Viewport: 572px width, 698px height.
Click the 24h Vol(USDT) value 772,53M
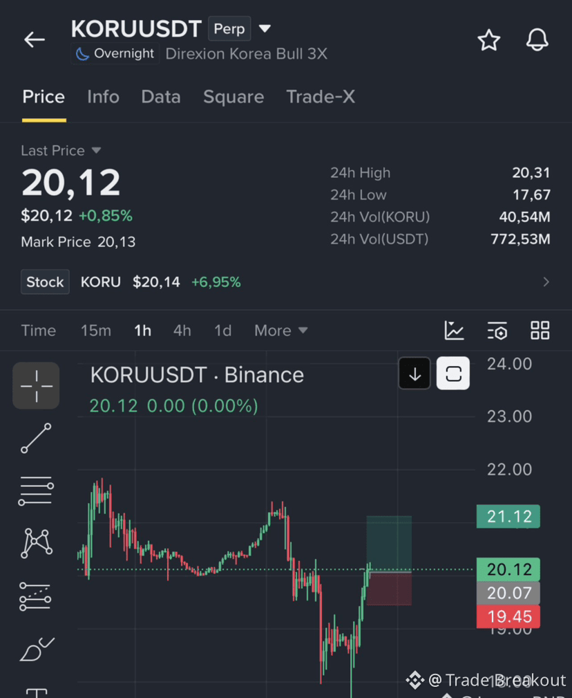[520, 239]
